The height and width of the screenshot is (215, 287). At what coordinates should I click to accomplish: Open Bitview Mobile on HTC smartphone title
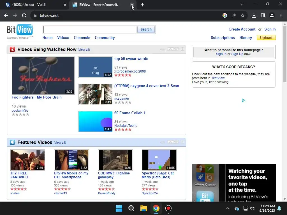pos(71,175)
